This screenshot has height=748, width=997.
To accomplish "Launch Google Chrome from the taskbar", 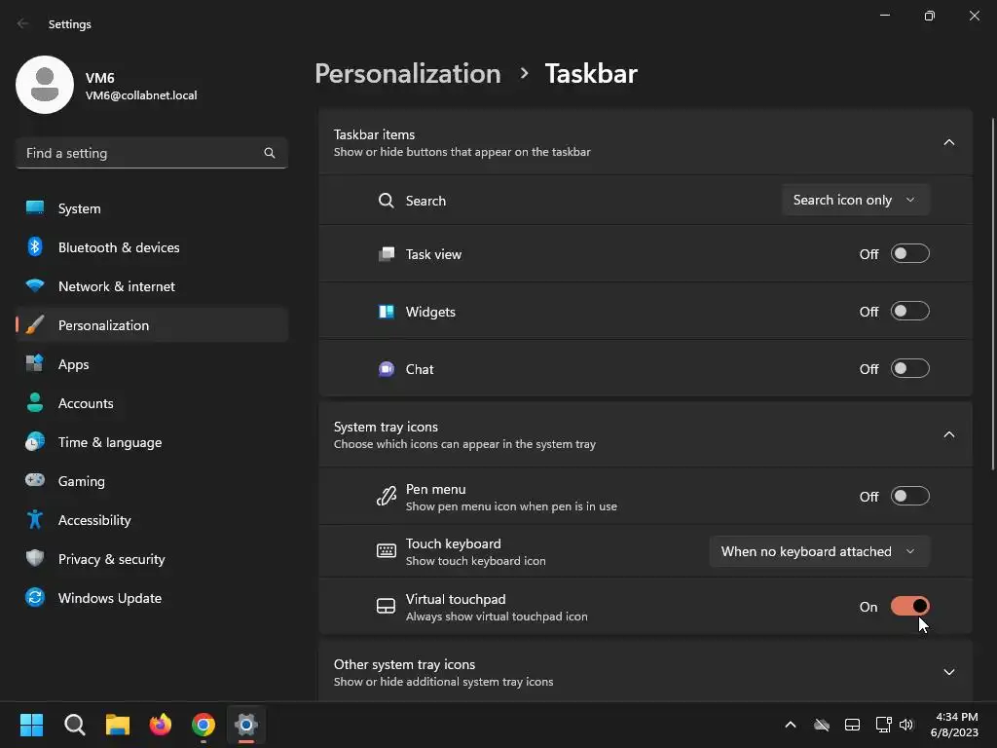I will pyautogui.click(x=203, y=725).
